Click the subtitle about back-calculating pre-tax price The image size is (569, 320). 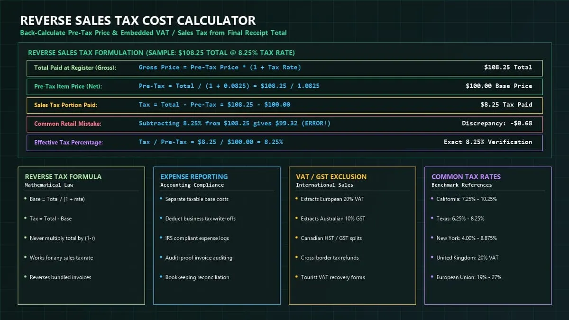tap(153, 33)
